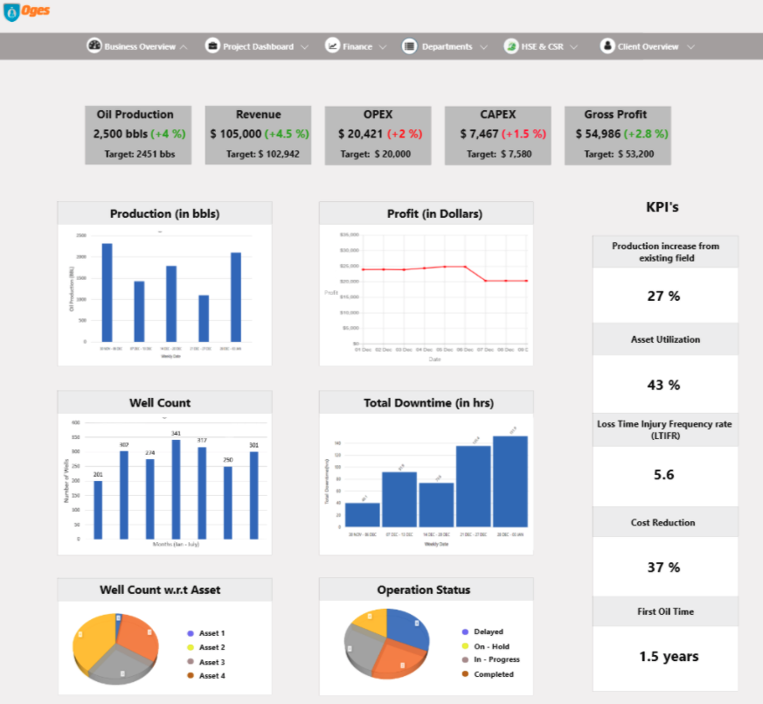Click the Completed legend label
Screen dimensions: 763x704
pyautogui.click(x=494, y=674)
